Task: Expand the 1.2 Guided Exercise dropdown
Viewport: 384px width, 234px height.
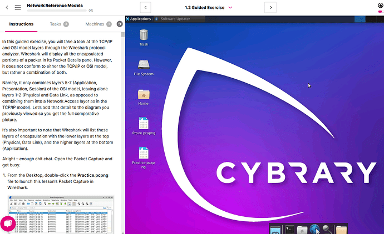Action: click(230, 8)
